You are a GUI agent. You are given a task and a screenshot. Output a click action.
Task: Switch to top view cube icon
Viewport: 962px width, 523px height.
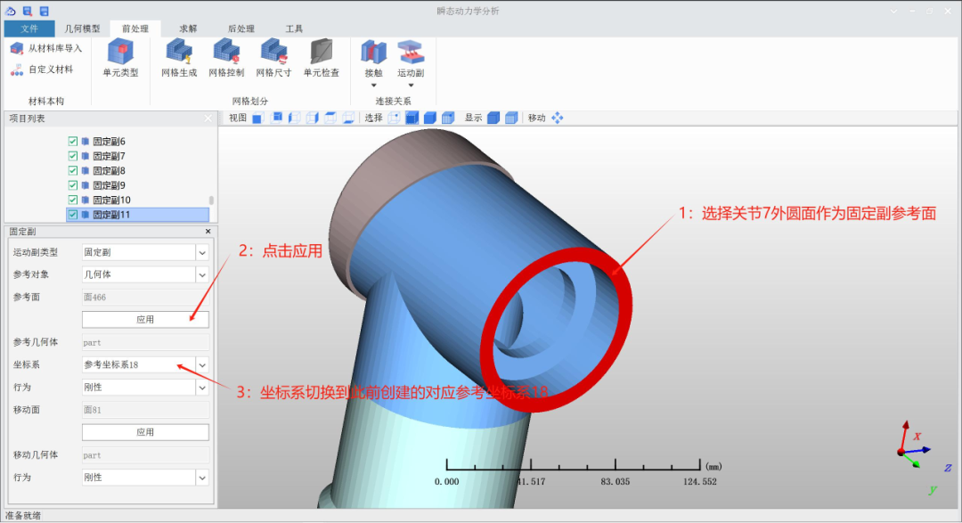(x=330, y=118)
